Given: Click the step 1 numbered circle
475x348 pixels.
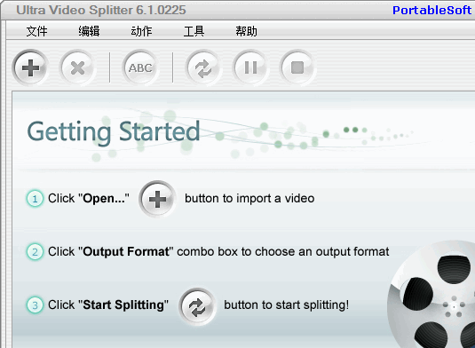Looking at the screenshot, I should 35,199.
